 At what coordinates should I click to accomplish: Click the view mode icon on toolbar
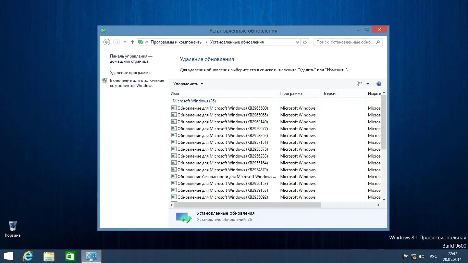click(359, 84)
